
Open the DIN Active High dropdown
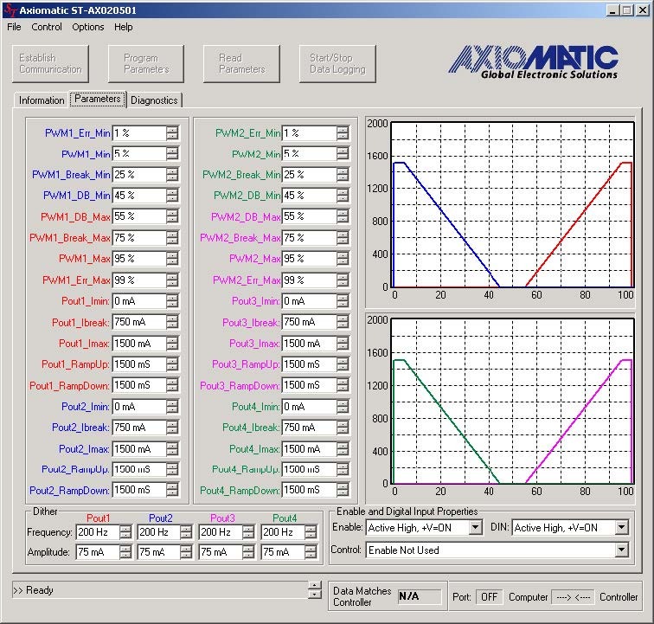coord(622,528)
